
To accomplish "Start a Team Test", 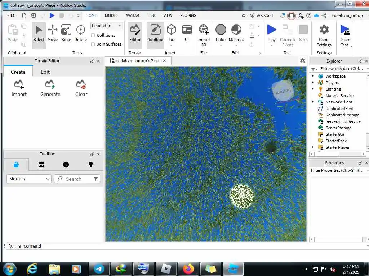I will pos(345,36).
